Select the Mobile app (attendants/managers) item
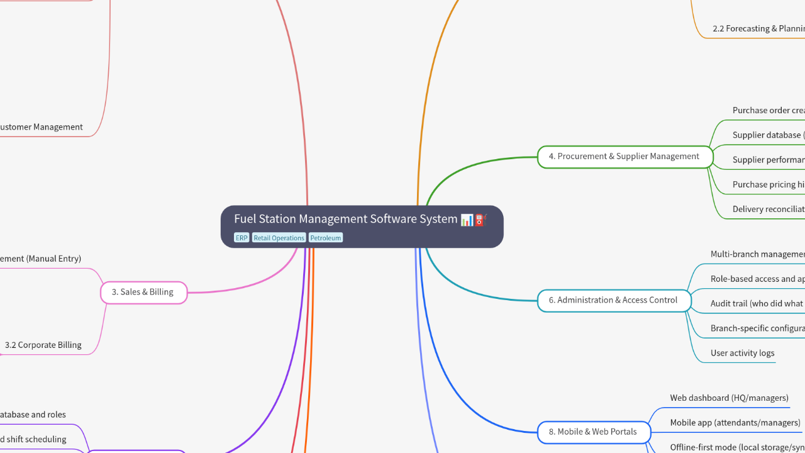Image resolution: width=805 pixels, height=453 pixels. point(735,423)
